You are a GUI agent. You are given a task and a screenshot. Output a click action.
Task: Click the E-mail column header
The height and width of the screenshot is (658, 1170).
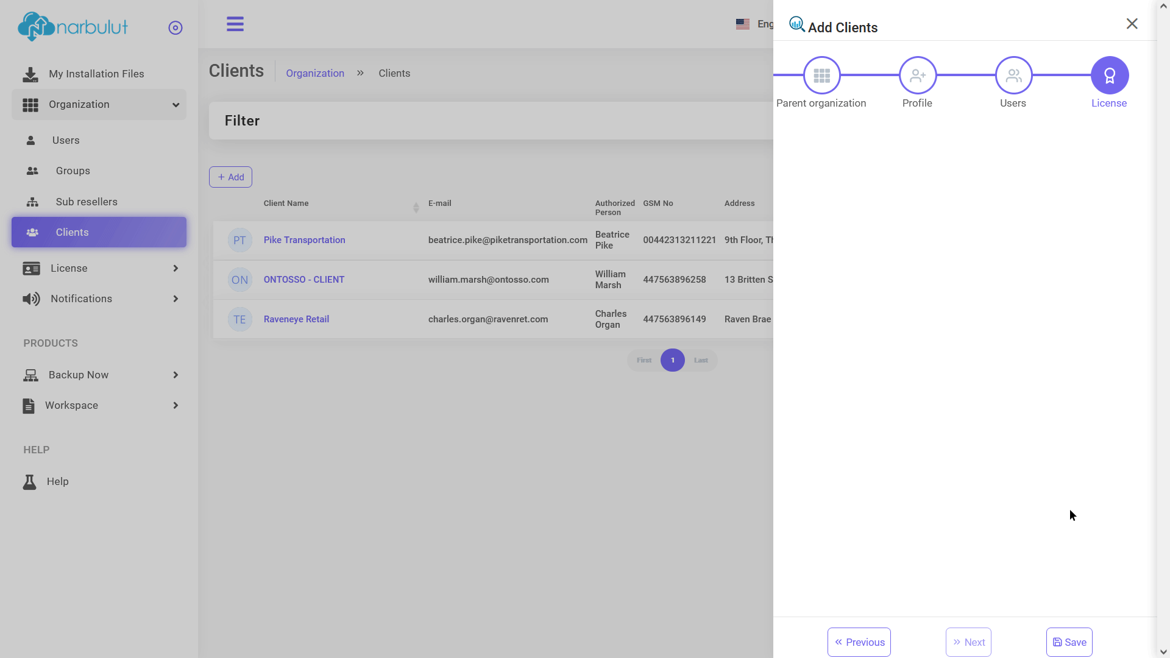[x=440, y=203]
